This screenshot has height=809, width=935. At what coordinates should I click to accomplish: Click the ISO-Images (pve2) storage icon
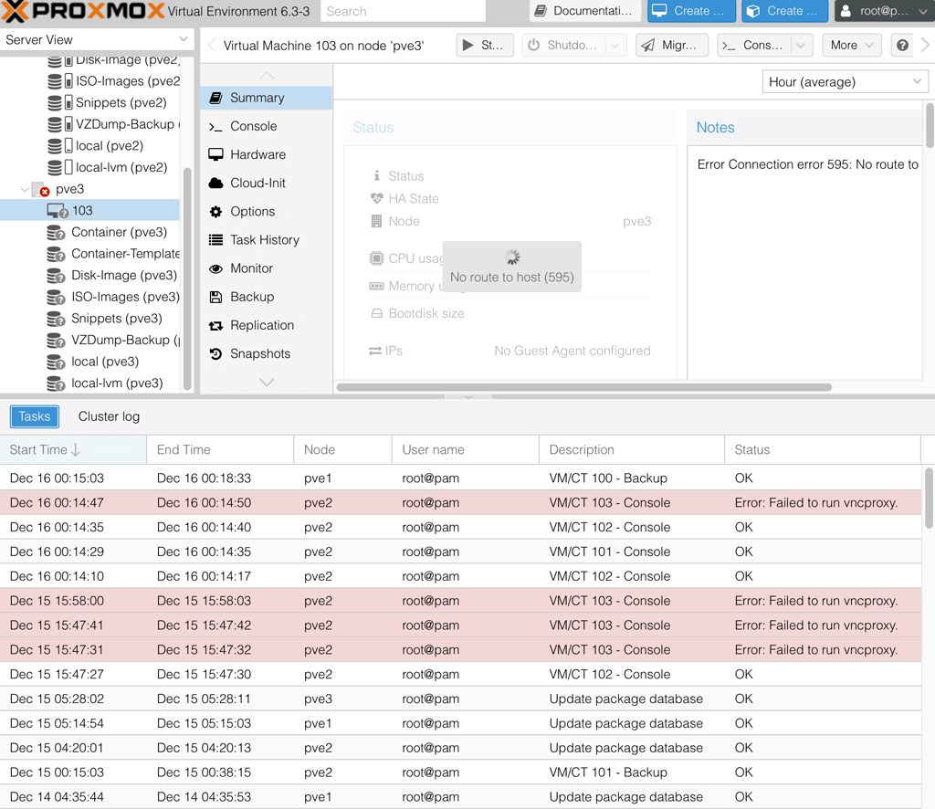click(x=60, y=81)
